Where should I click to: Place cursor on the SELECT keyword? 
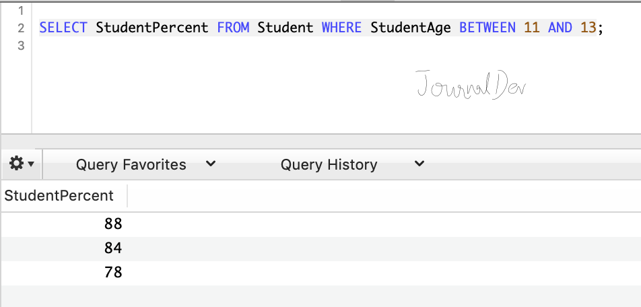pos(63,28)
